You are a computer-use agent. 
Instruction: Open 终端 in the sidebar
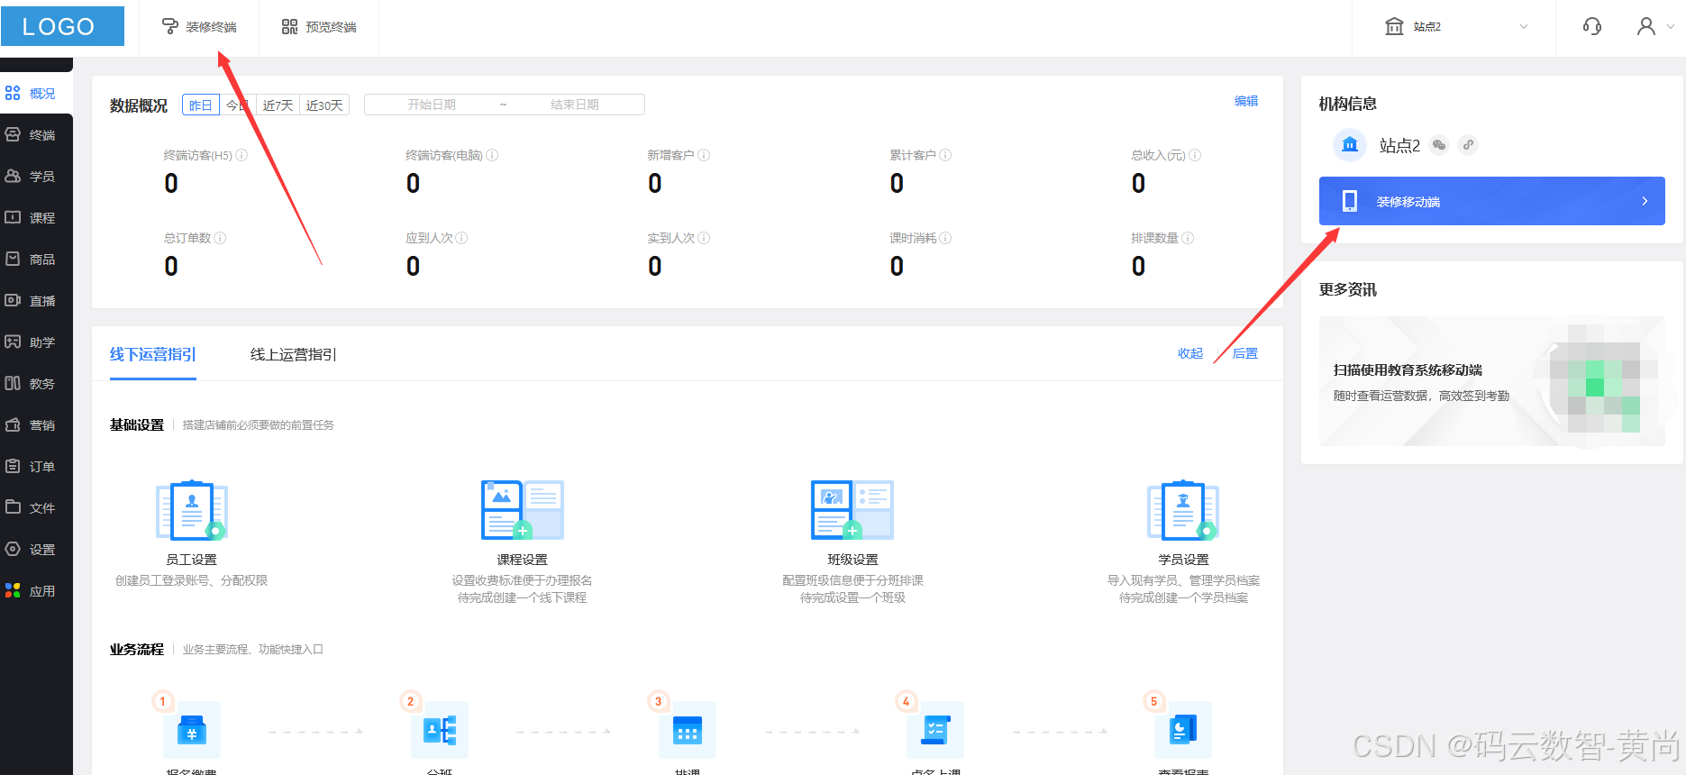tap(36, 134)
